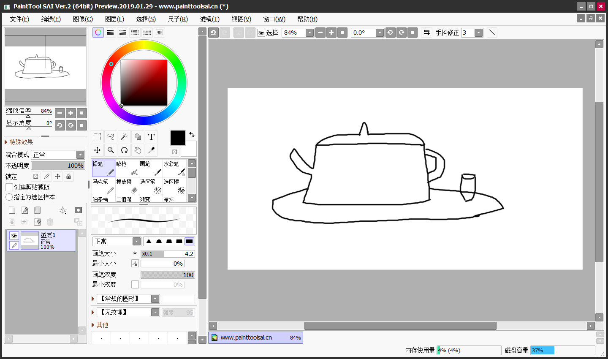Choose the 橡皮擦 eraser brush
608x359 pixels.
pyautogui.click(x=127, y=186)
